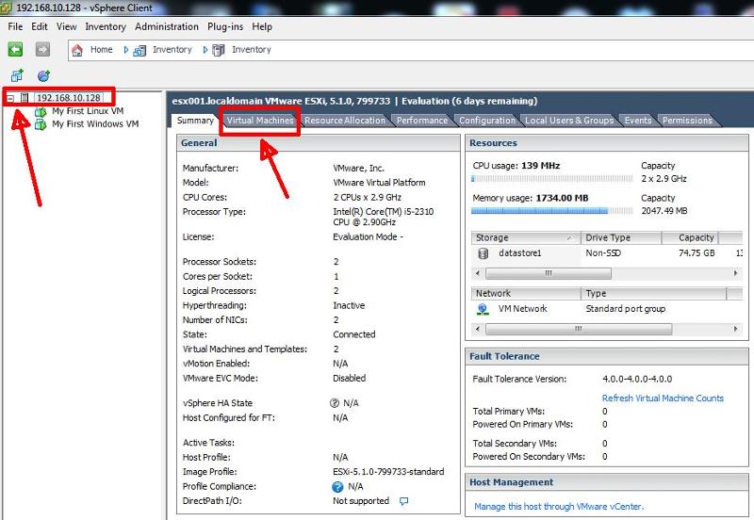Screen dimensions: 754x520
Task: Click Storage list scroll-left arrow
Action: (478, 273)
